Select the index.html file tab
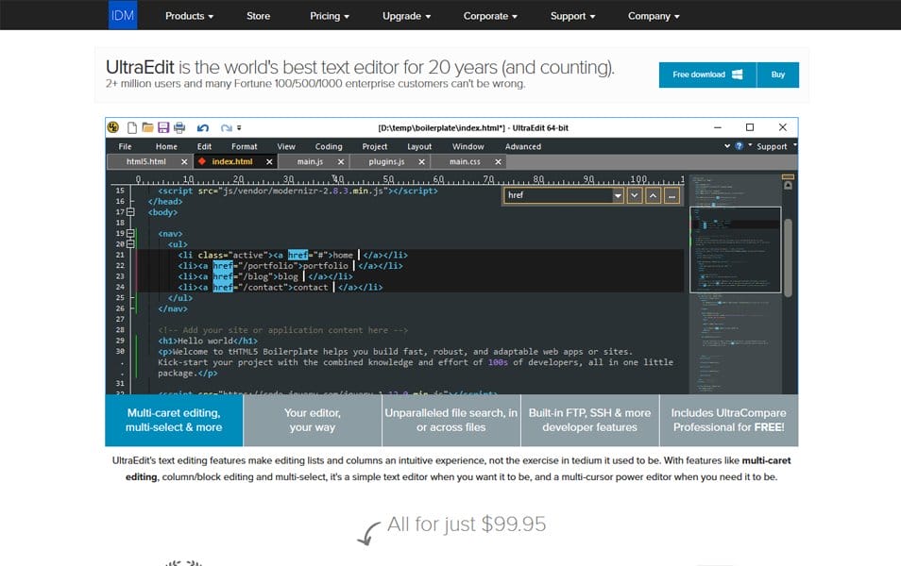This screenshot has width=901, height=566. point(232,162)
